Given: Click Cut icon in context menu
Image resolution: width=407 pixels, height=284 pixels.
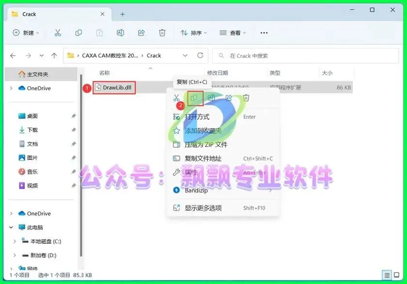Looking at the screenshot, I should point(176,98).
